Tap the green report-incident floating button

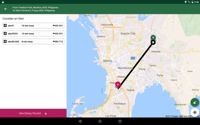195,102
